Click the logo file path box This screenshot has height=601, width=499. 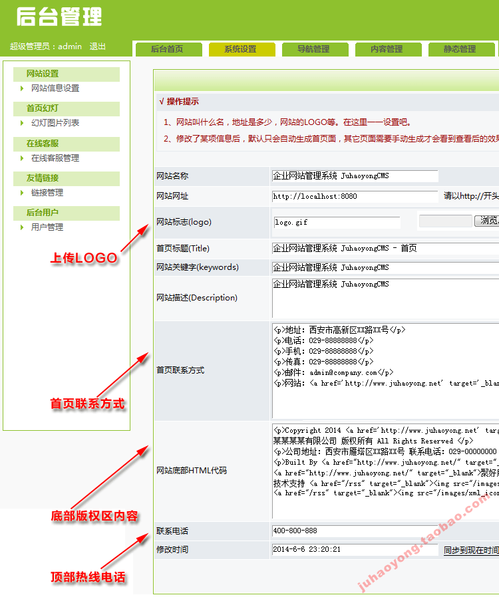pos(446,221)
